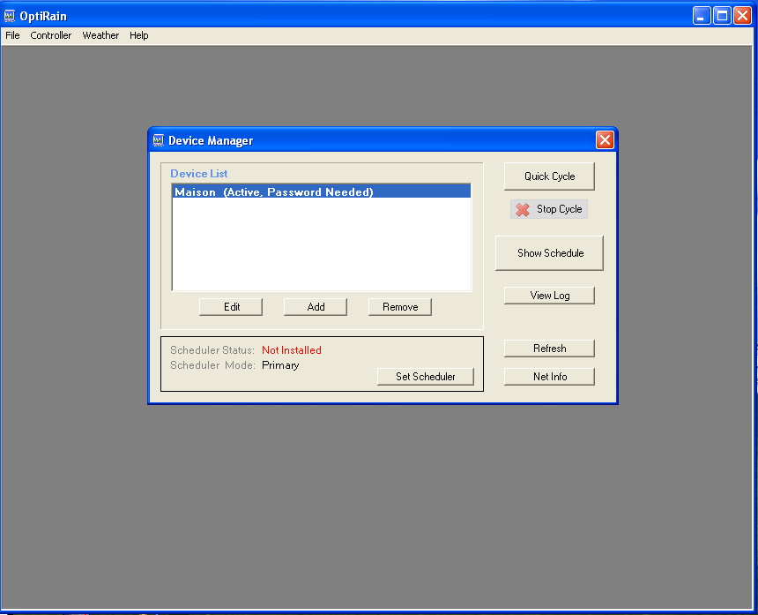The height and width of the screenshot is (615, 758).
Task: Open Show Schedule
Action: tap(550, 253)
